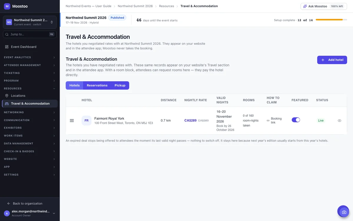This screenshot has height=221, width=353.
Task: Open the account menu chevron
Action: point(54,213)
